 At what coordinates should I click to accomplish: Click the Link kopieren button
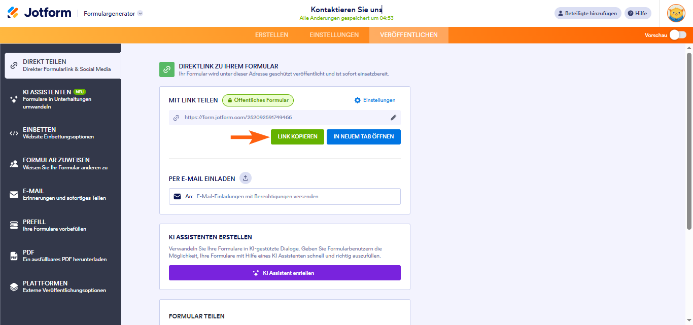[x=297, y=137]
